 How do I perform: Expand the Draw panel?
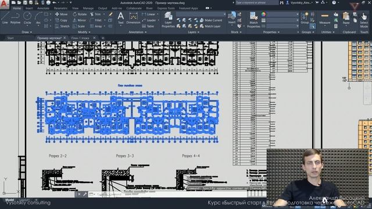pos(27,32)
